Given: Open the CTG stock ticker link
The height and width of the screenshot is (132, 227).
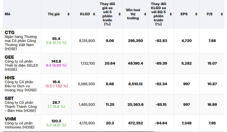Looking at the screenshot, I should coord(10,33).
